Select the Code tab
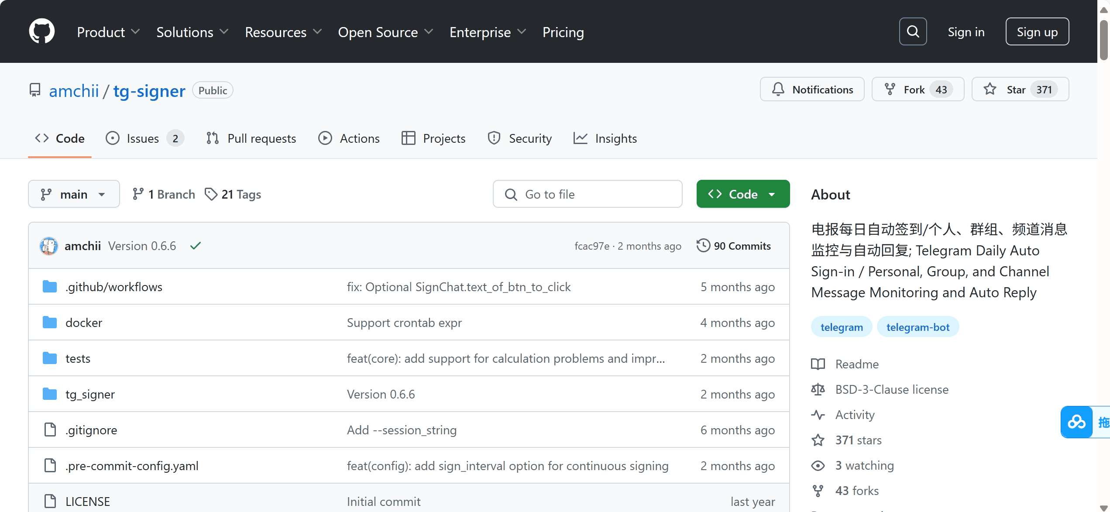Screen dimensions: 1110x512 coord(60,138)
